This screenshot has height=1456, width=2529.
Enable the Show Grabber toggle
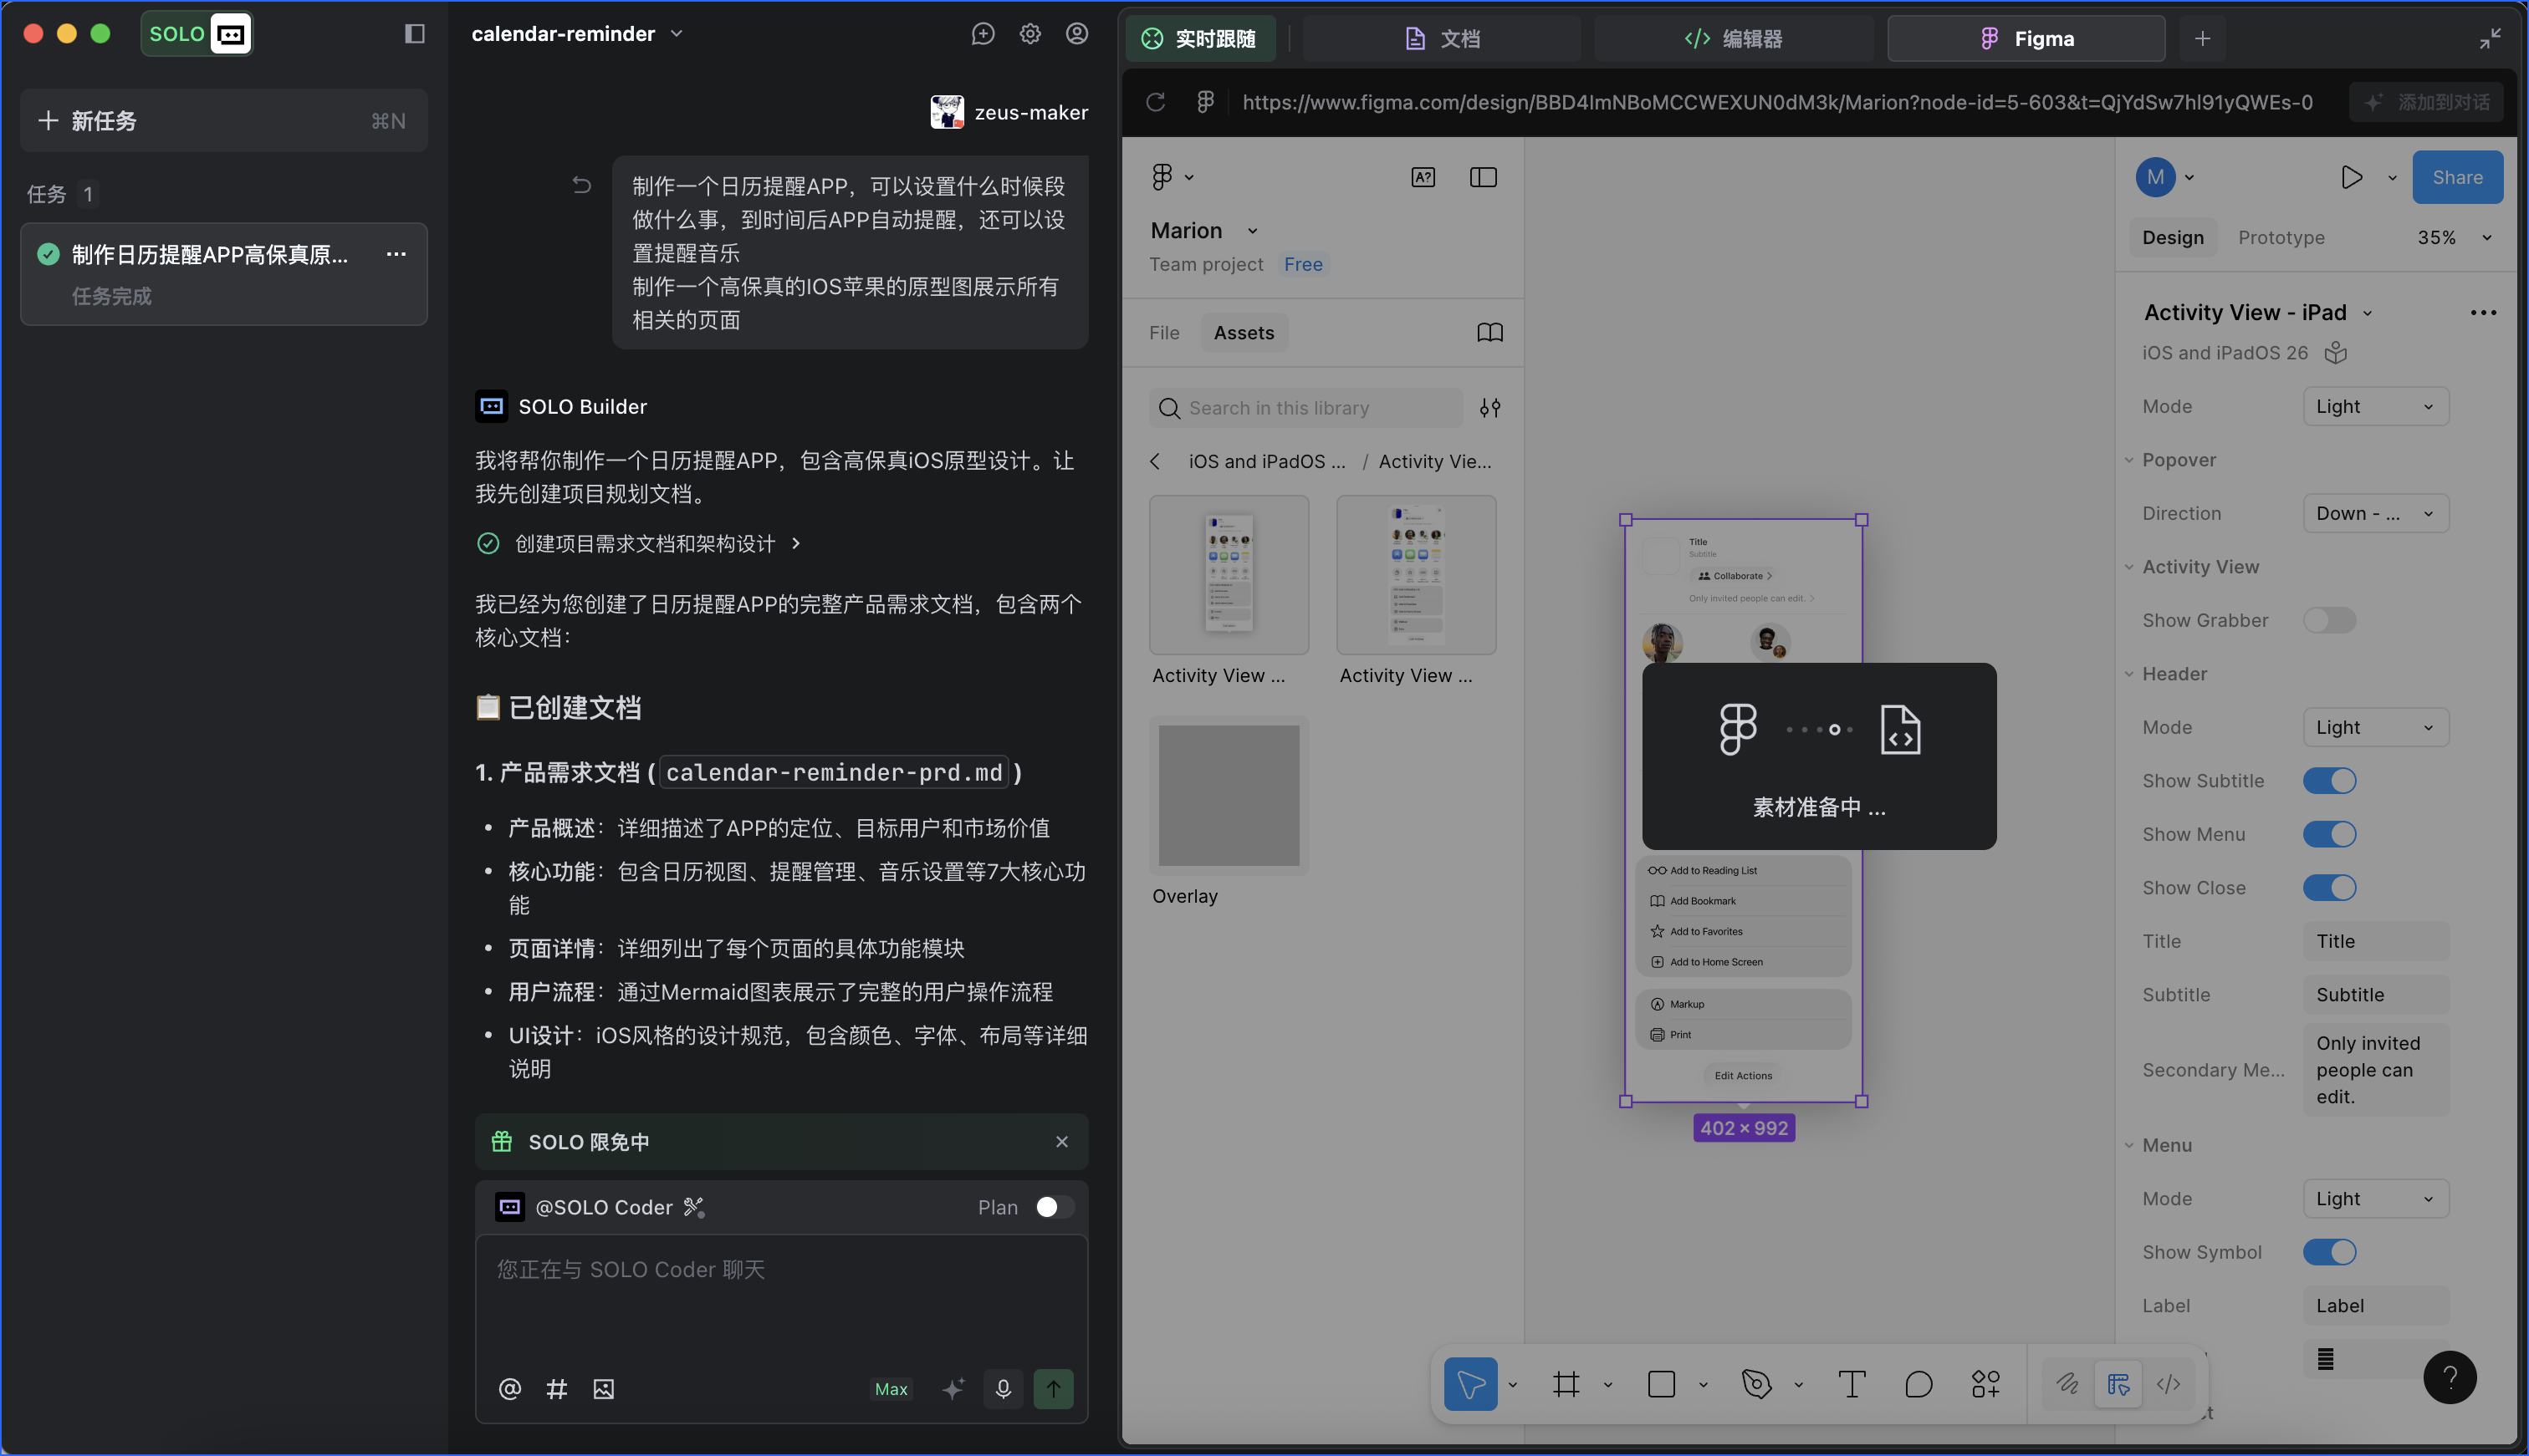(2329, 620)
